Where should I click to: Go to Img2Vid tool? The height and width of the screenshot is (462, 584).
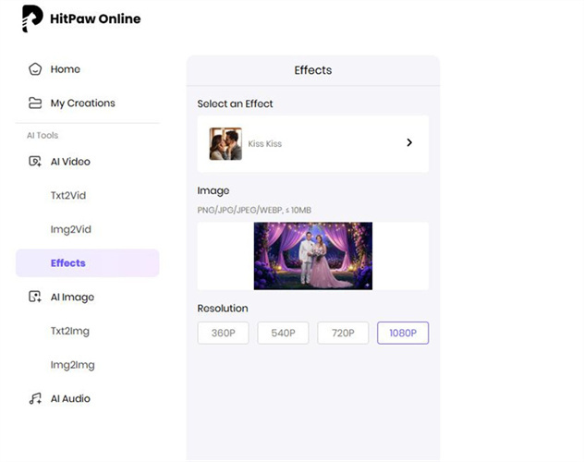(71, 229)
